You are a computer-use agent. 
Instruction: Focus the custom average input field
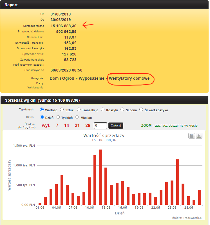point(100,126)
